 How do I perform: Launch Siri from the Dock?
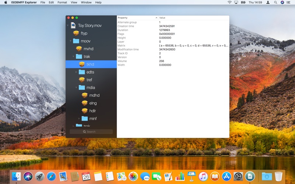click(28, 177)
